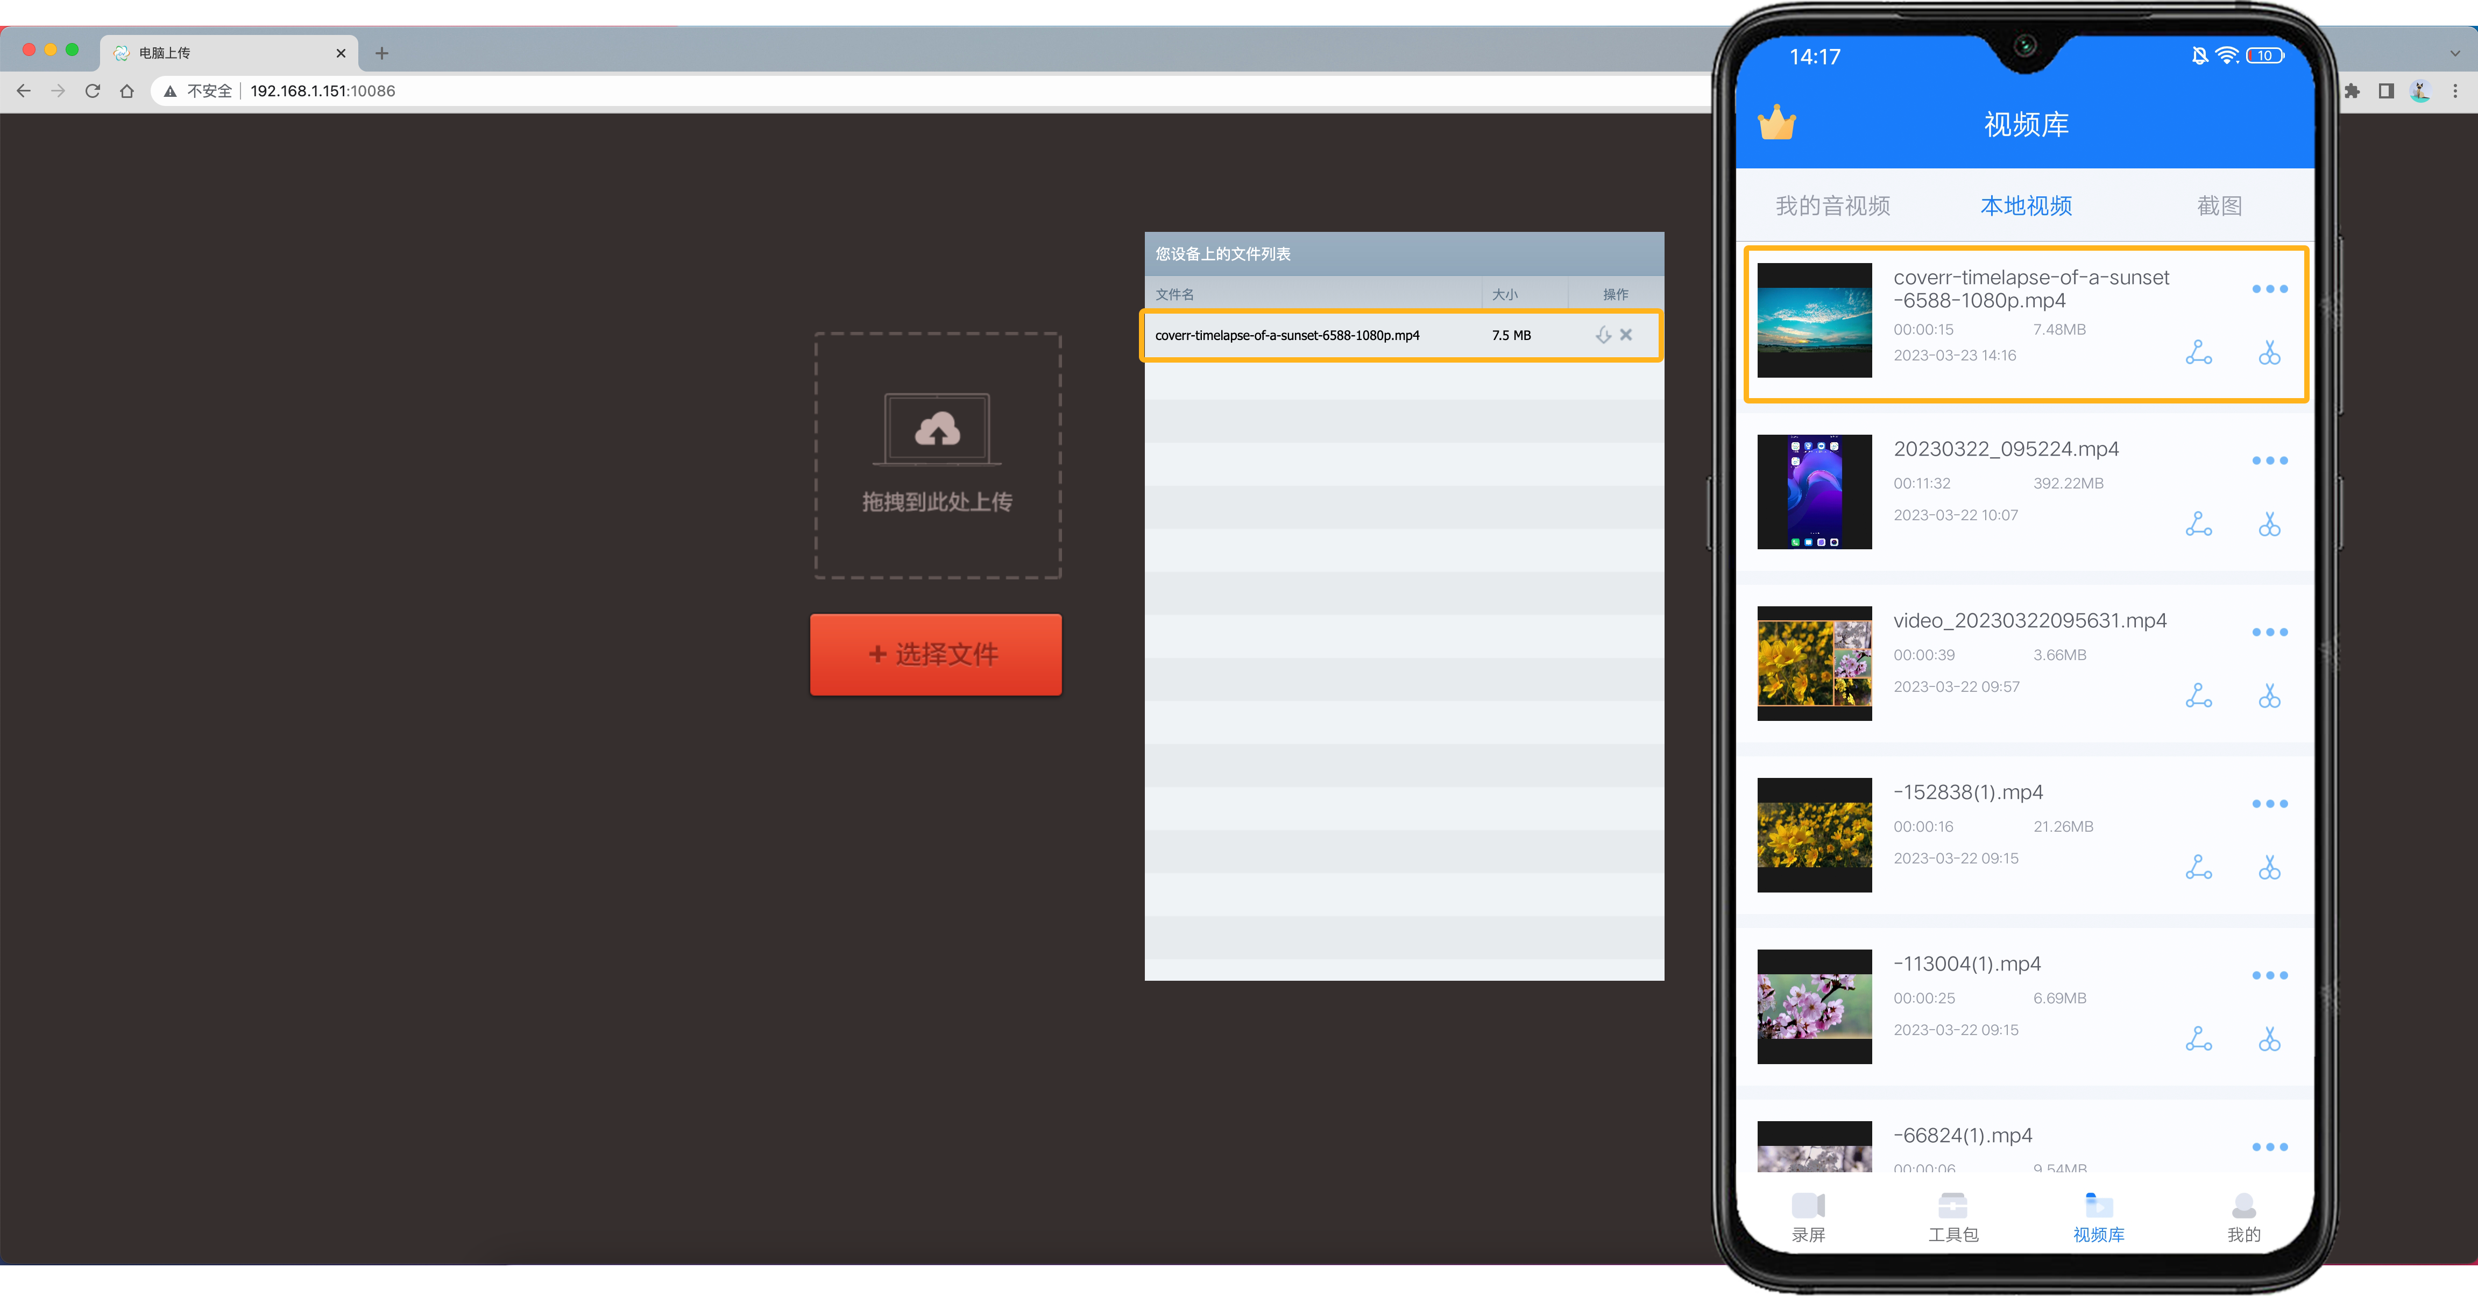Open the 录屏 bottom navigation tab
Viewport: 2478px width, 1296px height.
(1808, 1217)
